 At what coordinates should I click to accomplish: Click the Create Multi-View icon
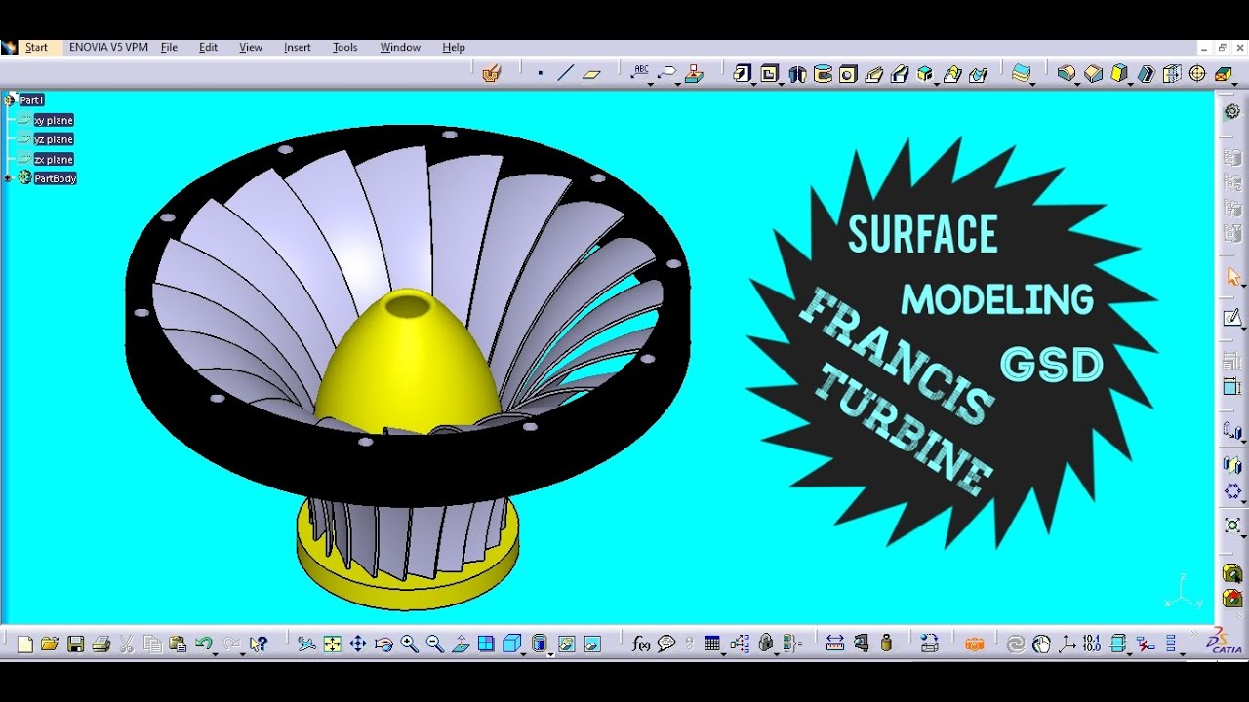click(486, 643)
